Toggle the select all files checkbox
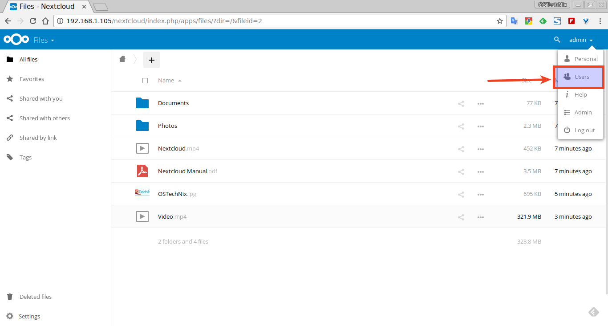The height and width of the screenshot is (326, 608). [145, 81]
